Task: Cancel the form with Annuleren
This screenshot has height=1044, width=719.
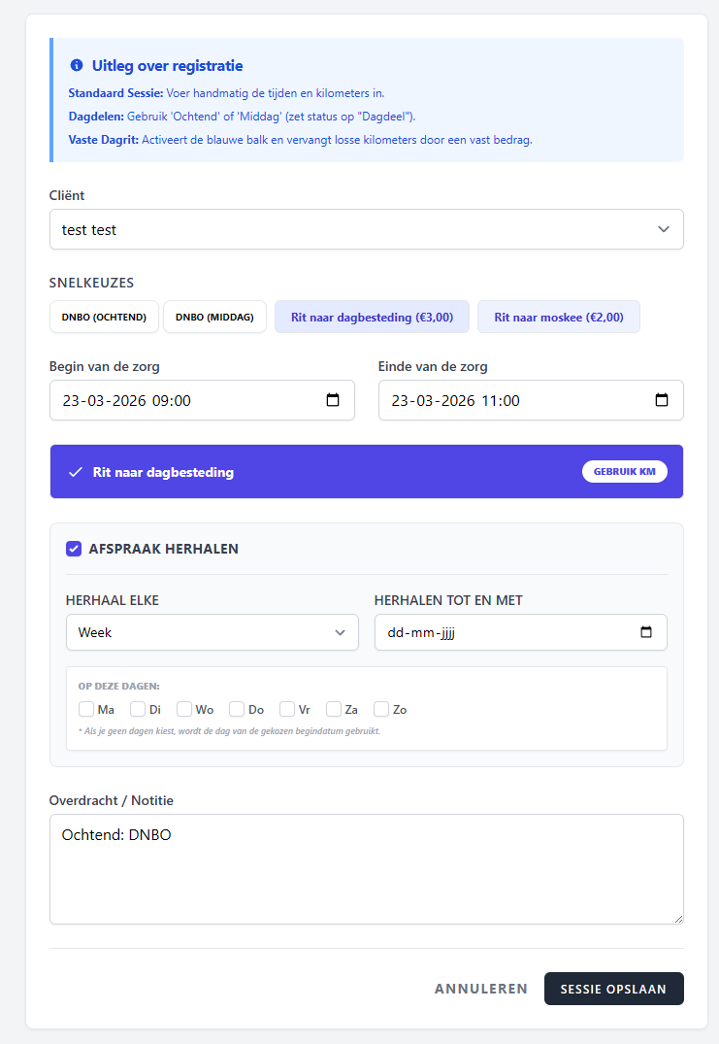Action: click(481, 989)
